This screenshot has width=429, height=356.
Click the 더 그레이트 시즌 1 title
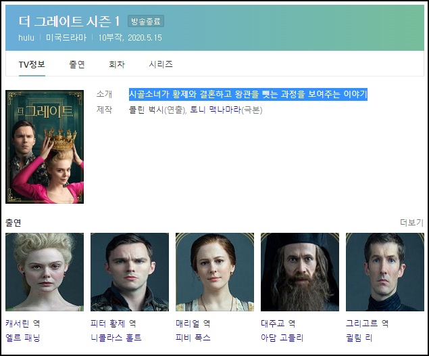click(69, 22)
